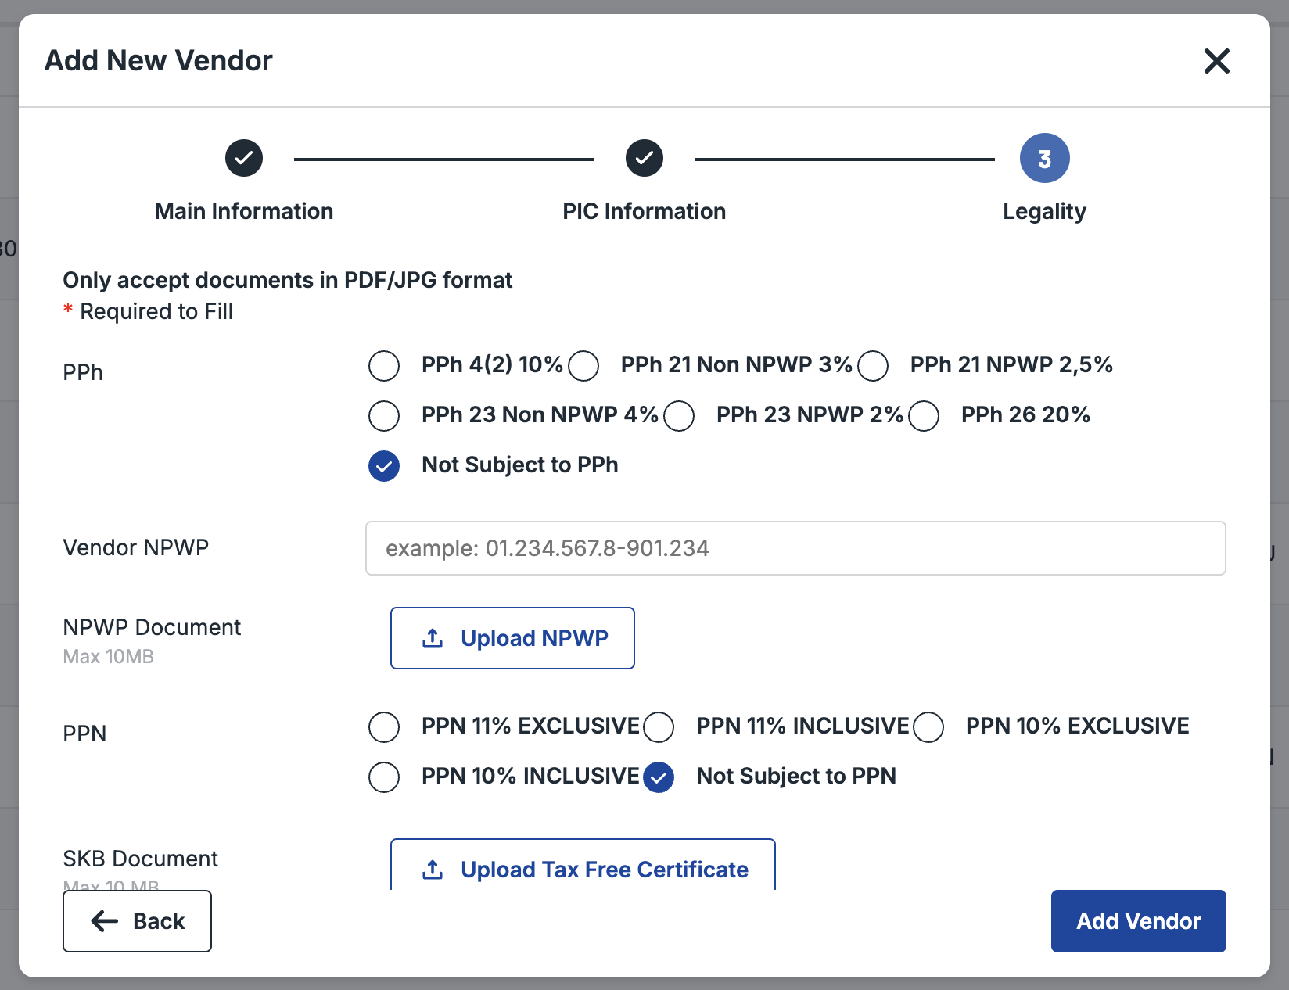Click the PIC Information checkmark circle
This screenshot has width=1289, height=990.
coord(644,157)
